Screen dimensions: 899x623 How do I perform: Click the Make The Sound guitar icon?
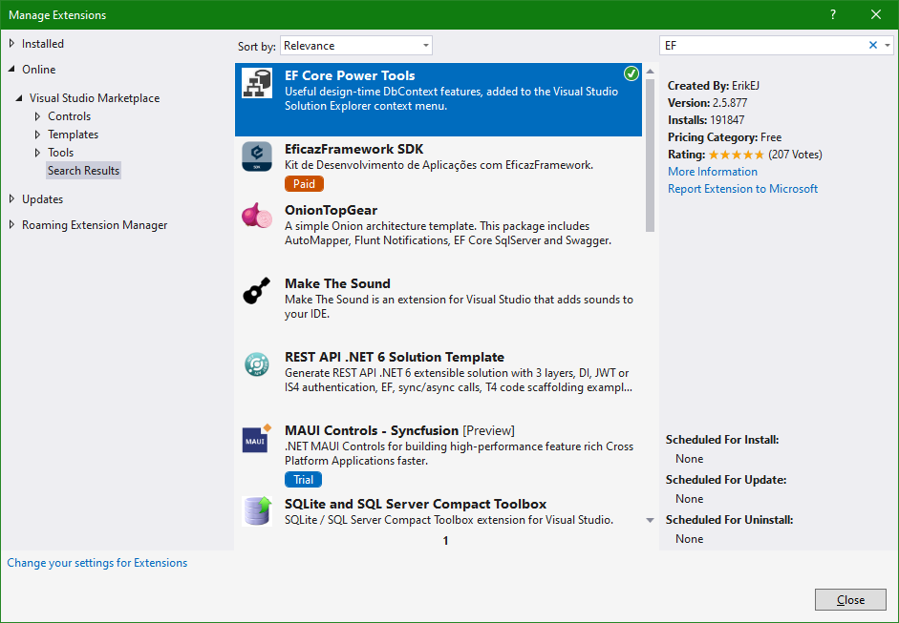click(256, 290)
